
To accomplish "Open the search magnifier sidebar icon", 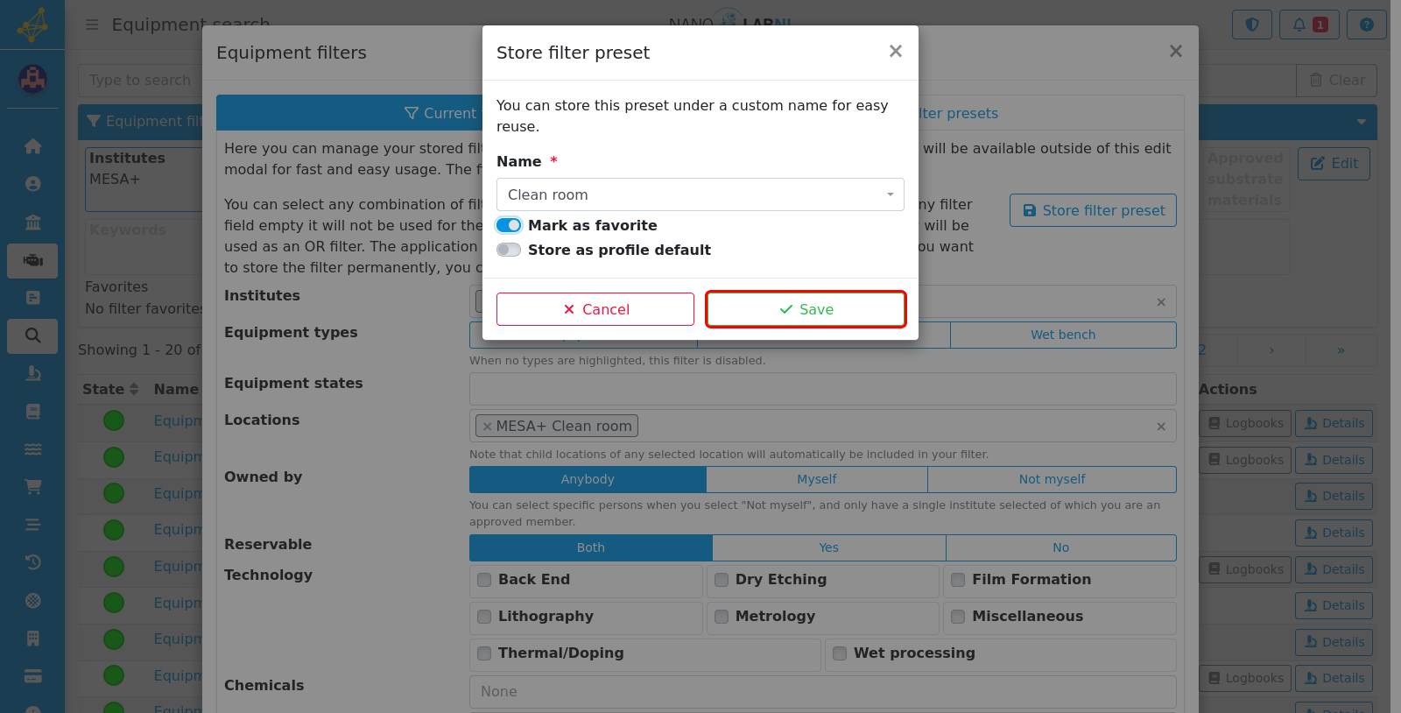I will 32,335.
